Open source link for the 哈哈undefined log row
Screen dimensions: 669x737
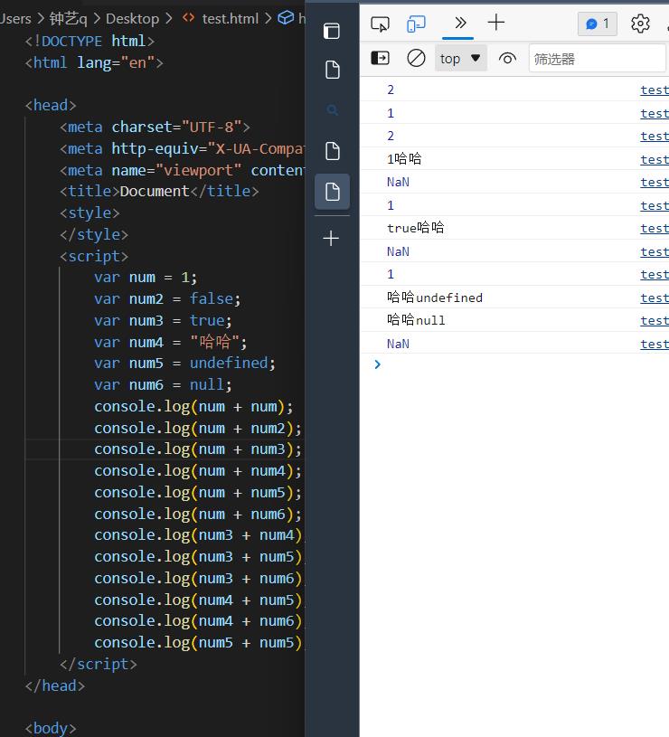coord(655,298)
